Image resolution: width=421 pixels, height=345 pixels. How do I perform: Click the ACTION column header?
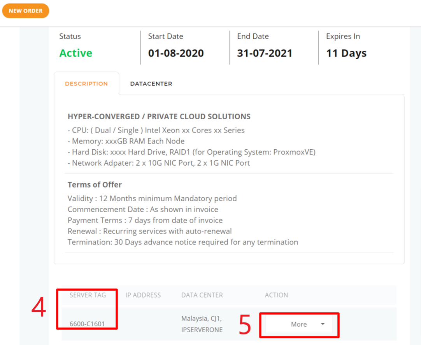276,295
